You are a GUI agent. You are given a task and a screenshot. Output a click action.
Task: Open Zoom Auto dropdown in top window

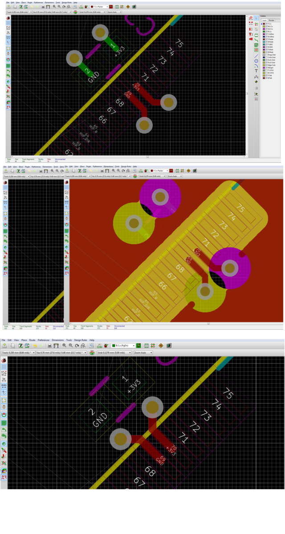point(114,12)
